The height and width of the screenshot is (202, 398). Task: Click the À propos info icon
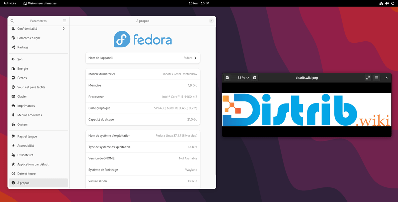click(x=13, y=183)
